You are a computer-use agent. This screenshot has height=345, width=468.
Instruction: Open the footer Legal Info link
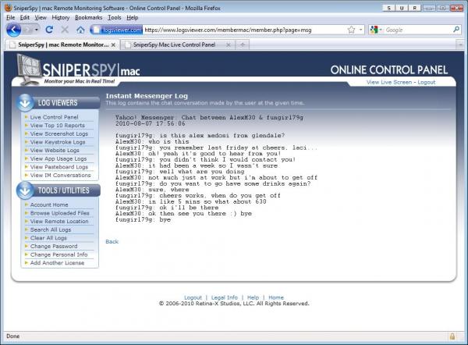tap(225, 297)
